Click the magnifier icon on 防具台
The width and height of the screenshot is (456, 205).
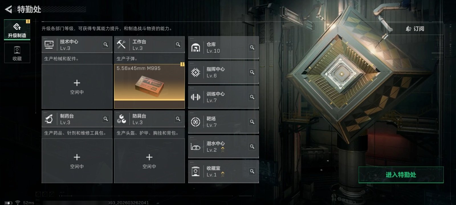pyautogui.click(x=178, y=119)
